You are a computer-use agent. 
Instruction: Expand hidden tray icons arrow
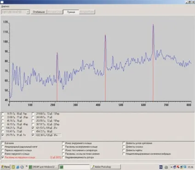[172, 167]
